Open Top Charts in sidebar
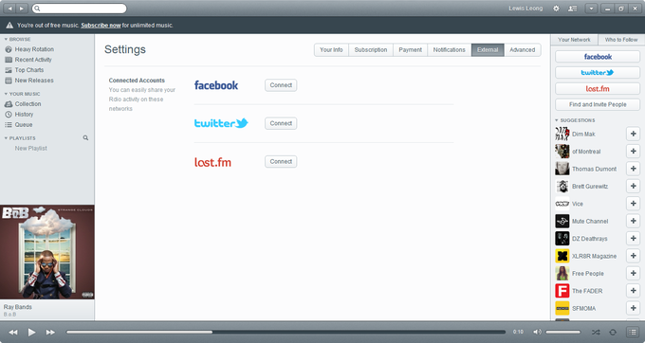Screen dimensions: 645x343 (x=29, y=70)
